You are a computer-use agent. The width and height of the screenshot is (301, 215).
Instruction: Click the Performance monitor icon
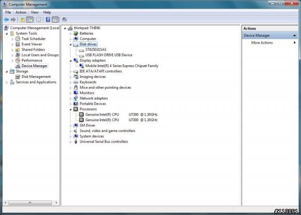coord(18,61)
